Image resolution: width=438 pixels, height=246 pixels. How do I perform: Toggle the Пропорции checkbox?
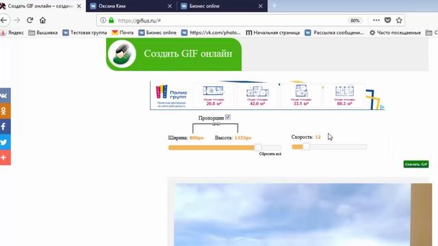(x=228, y=117)
